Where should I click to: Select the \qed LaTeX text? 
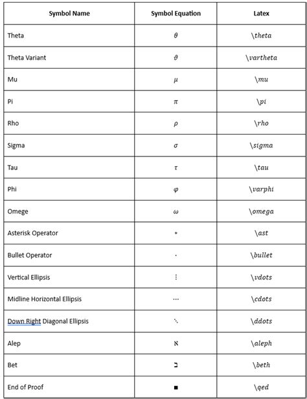point(262,387)
